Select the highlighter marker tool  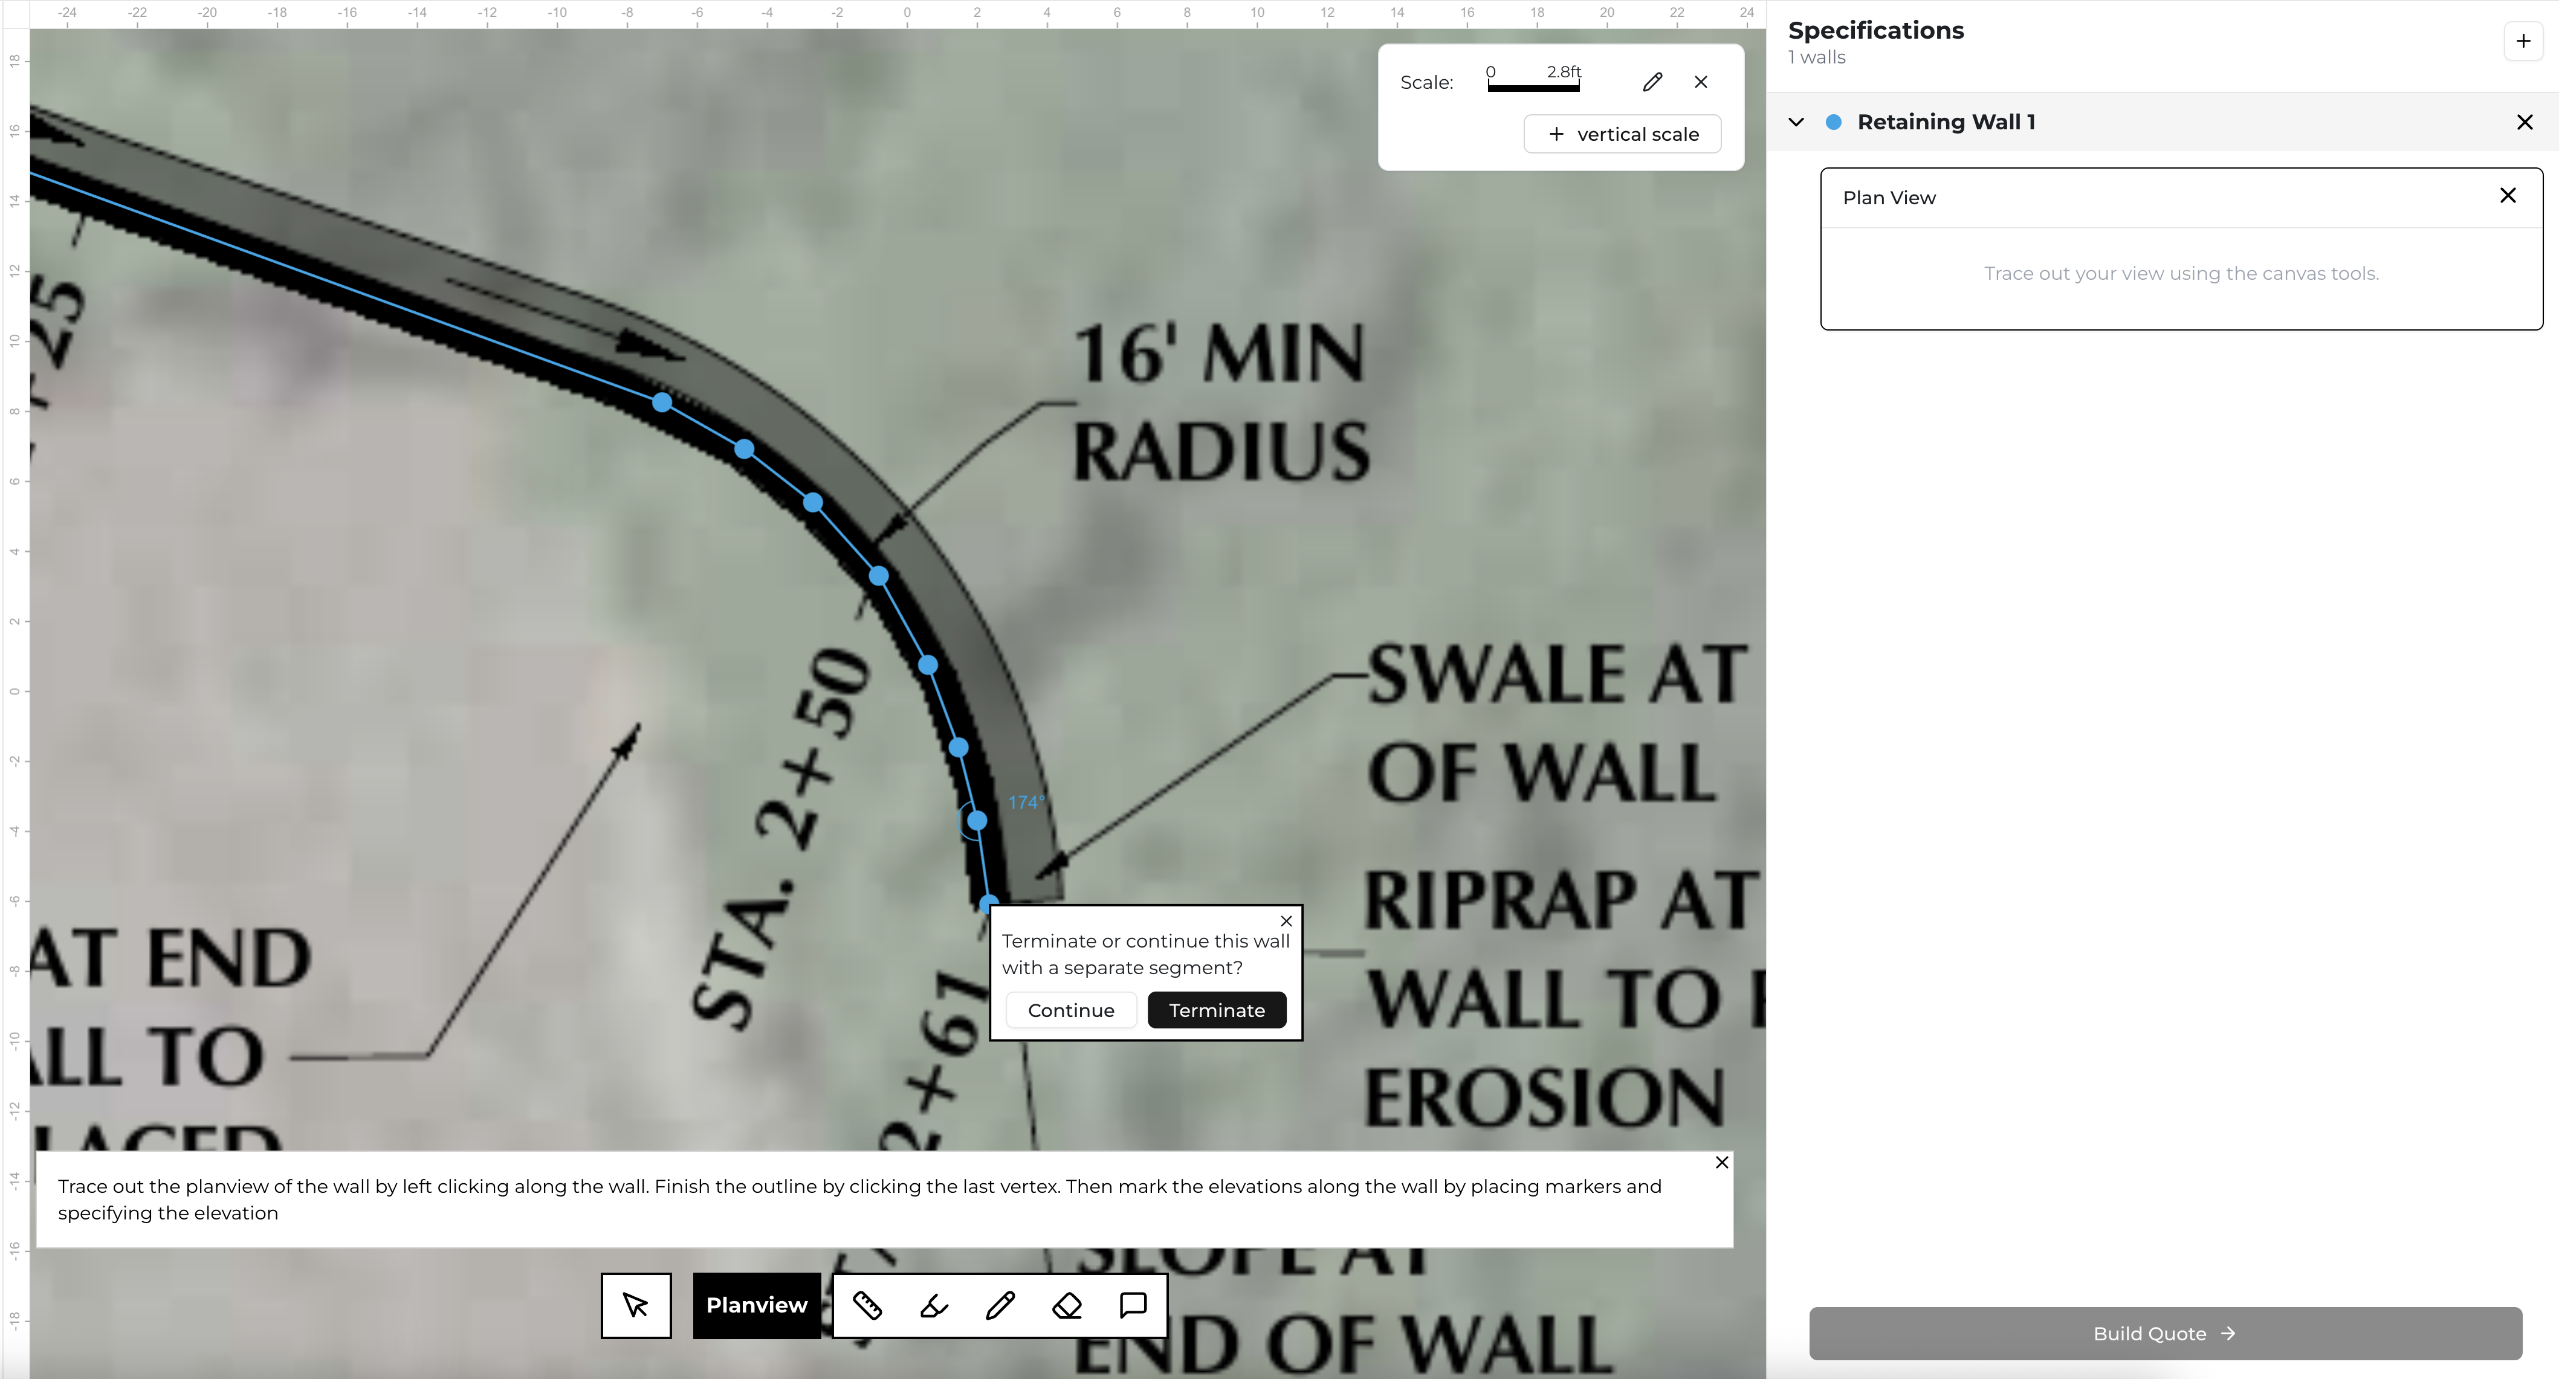pyautogui.click(x=934, y=1305)
